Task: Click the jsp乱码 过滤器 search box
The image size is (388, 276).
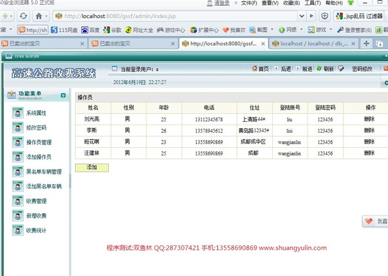Action: [x=360, y=16]
